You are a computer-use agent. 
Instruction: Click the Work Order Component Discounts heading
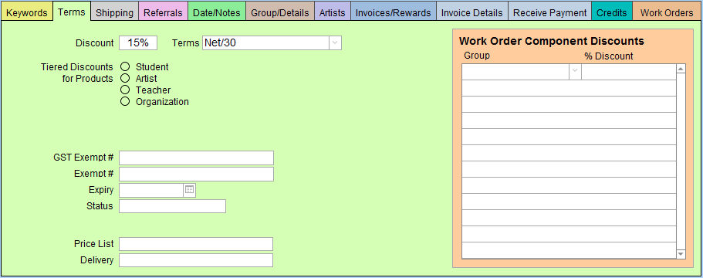coord(552,41)
